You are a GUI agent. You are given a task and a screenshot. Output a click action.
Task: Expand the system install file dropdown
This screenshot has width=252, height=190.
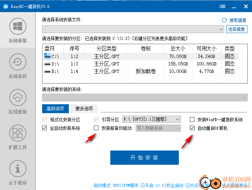(133, 29)
